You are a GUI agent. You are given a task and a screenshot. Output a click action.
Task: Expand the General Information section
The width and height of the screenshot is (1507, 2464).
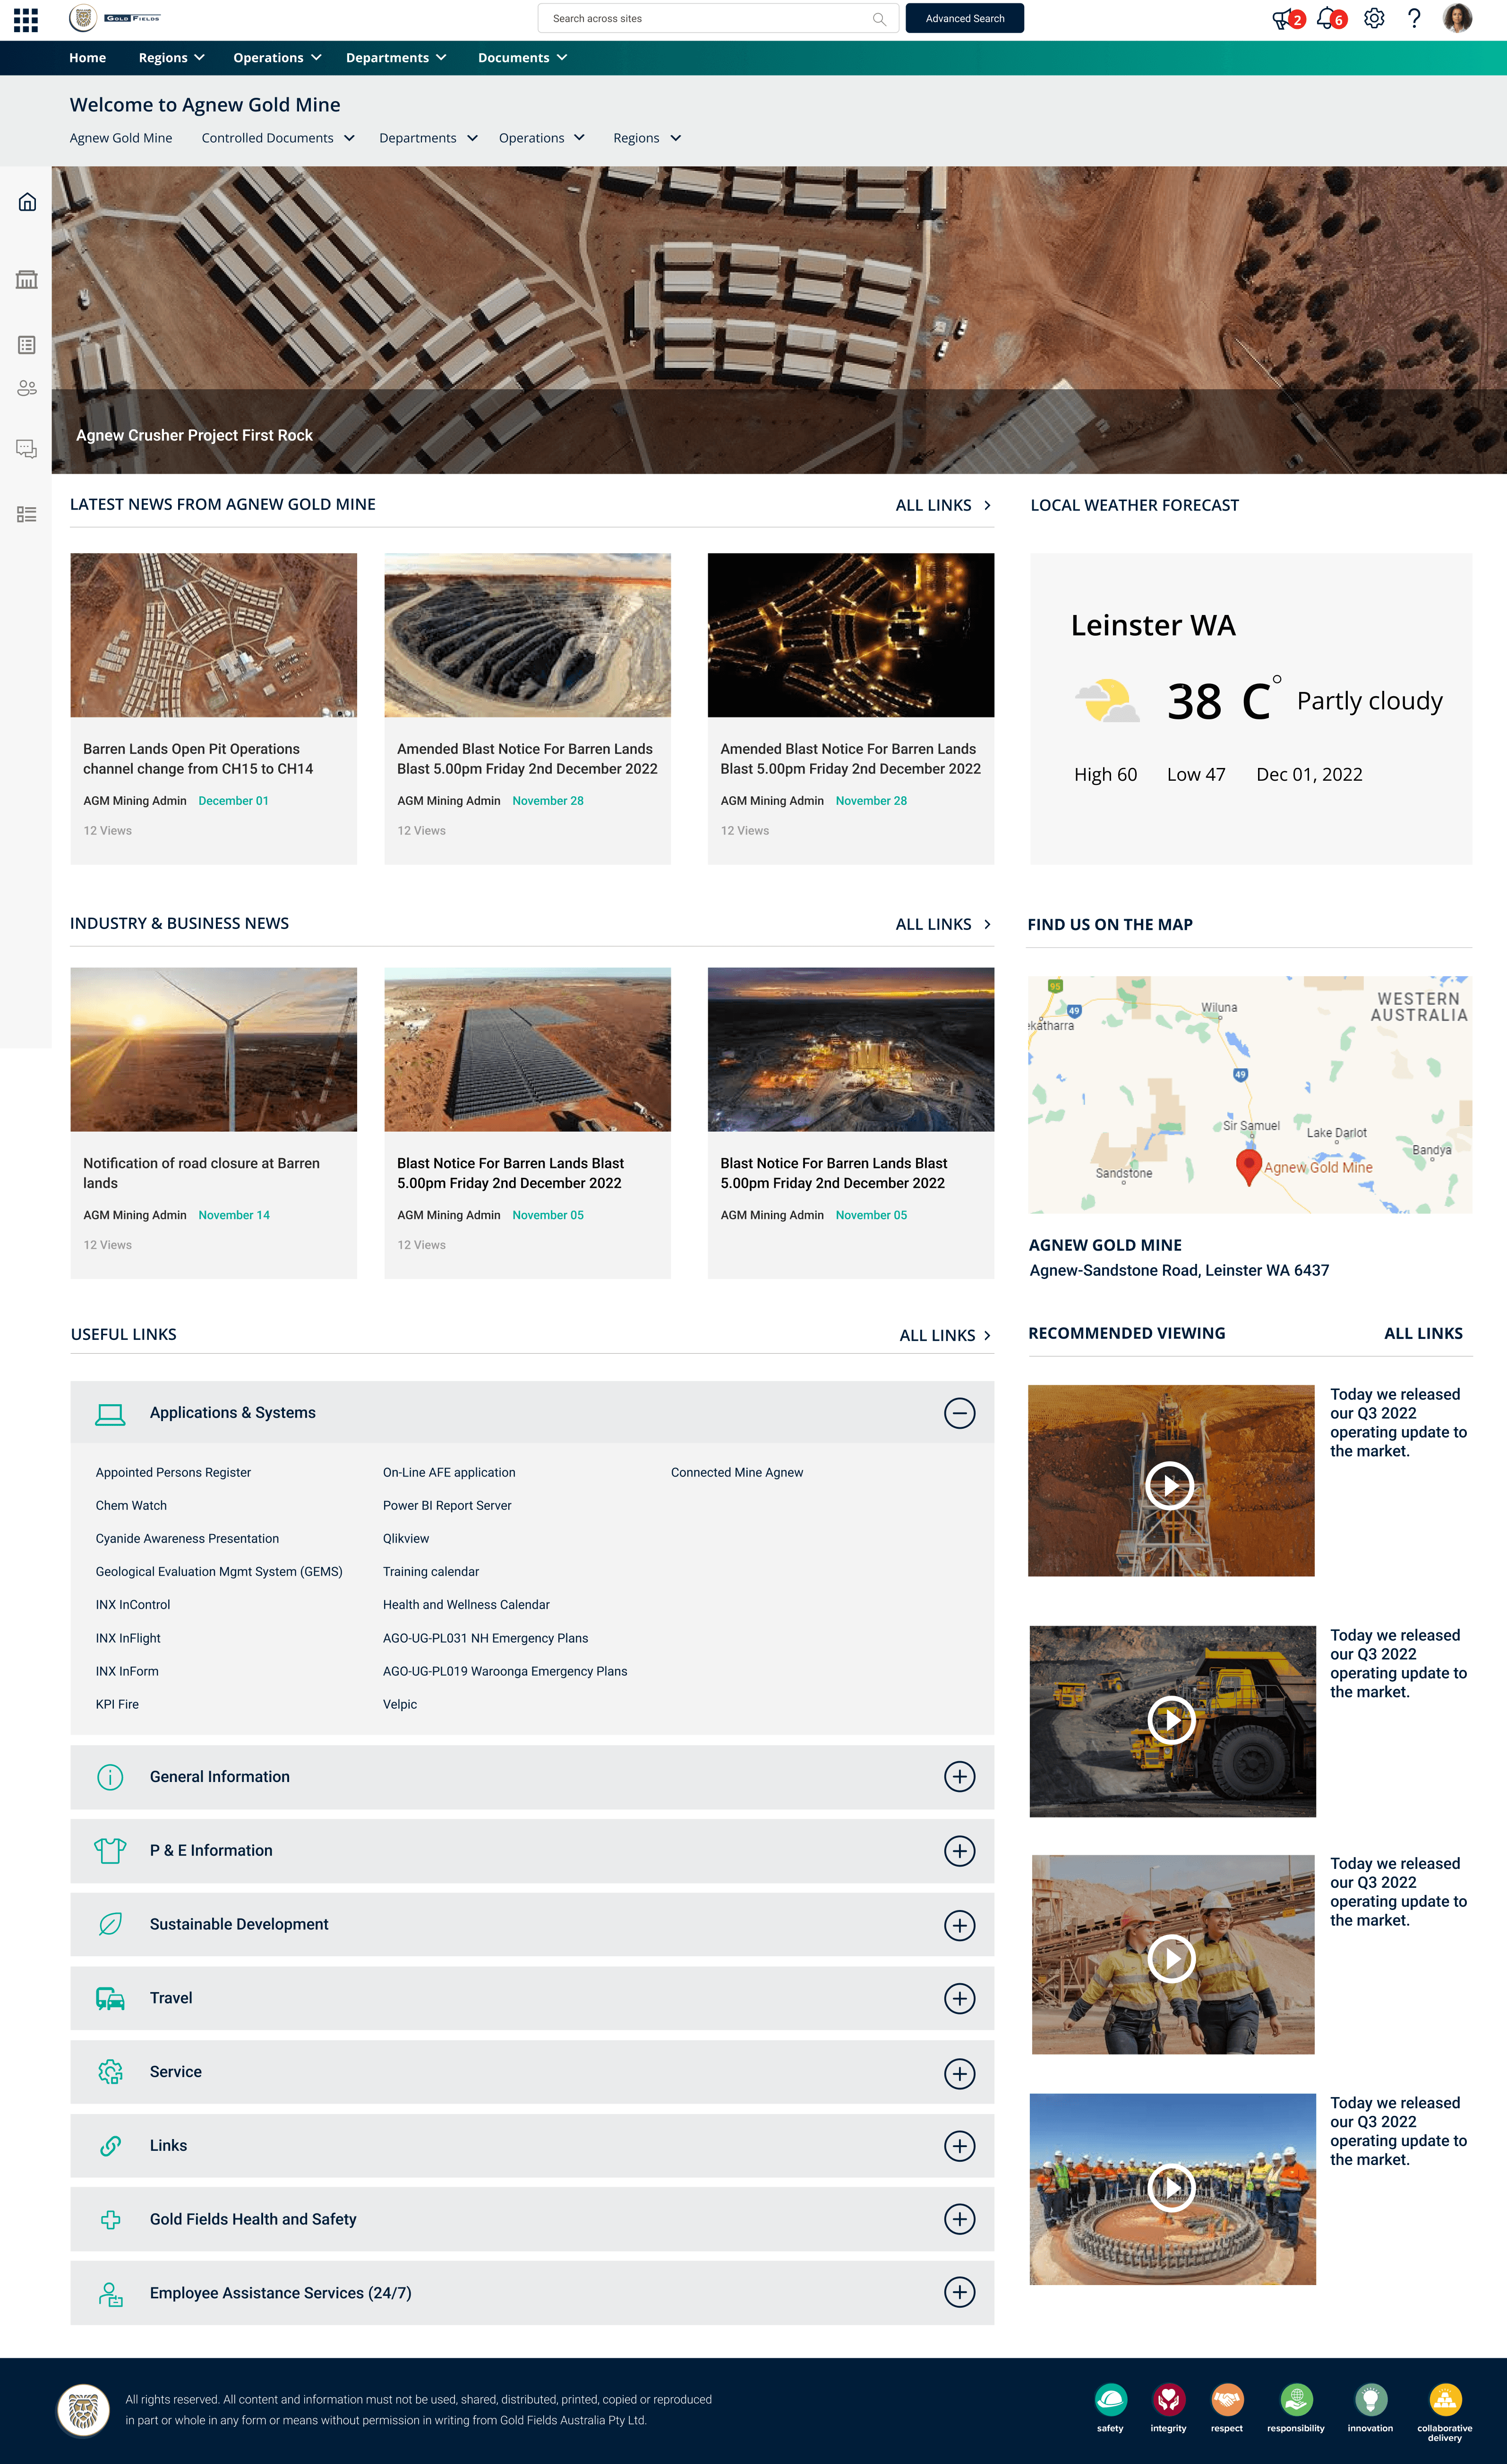(959, 1777)
